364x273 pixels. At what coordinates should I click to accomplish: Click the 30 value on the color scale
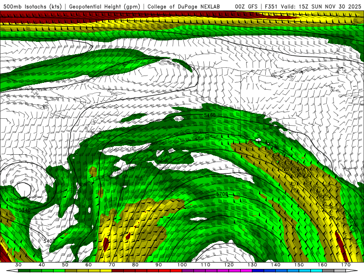(x=18, y=265)
